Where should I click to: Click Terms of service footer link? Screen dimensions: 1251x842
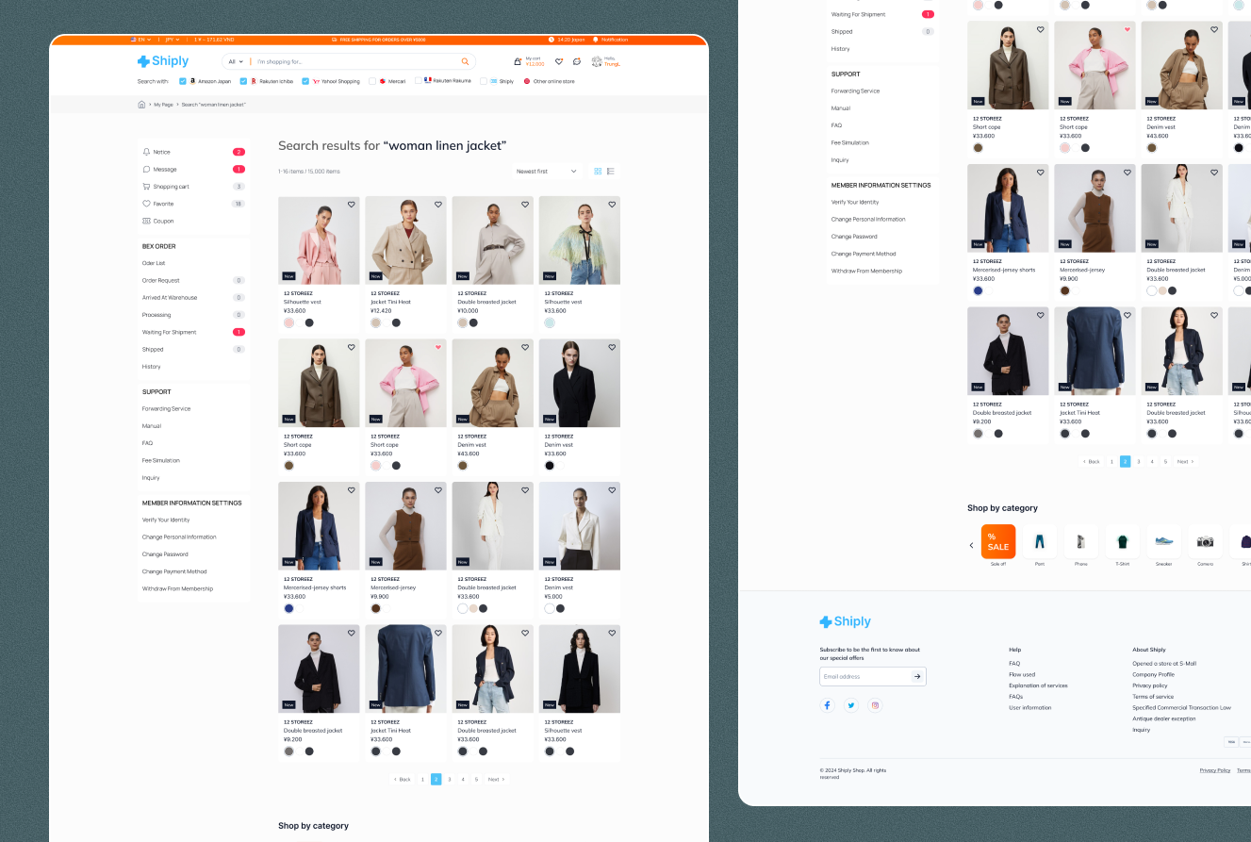pos(1153,697)
